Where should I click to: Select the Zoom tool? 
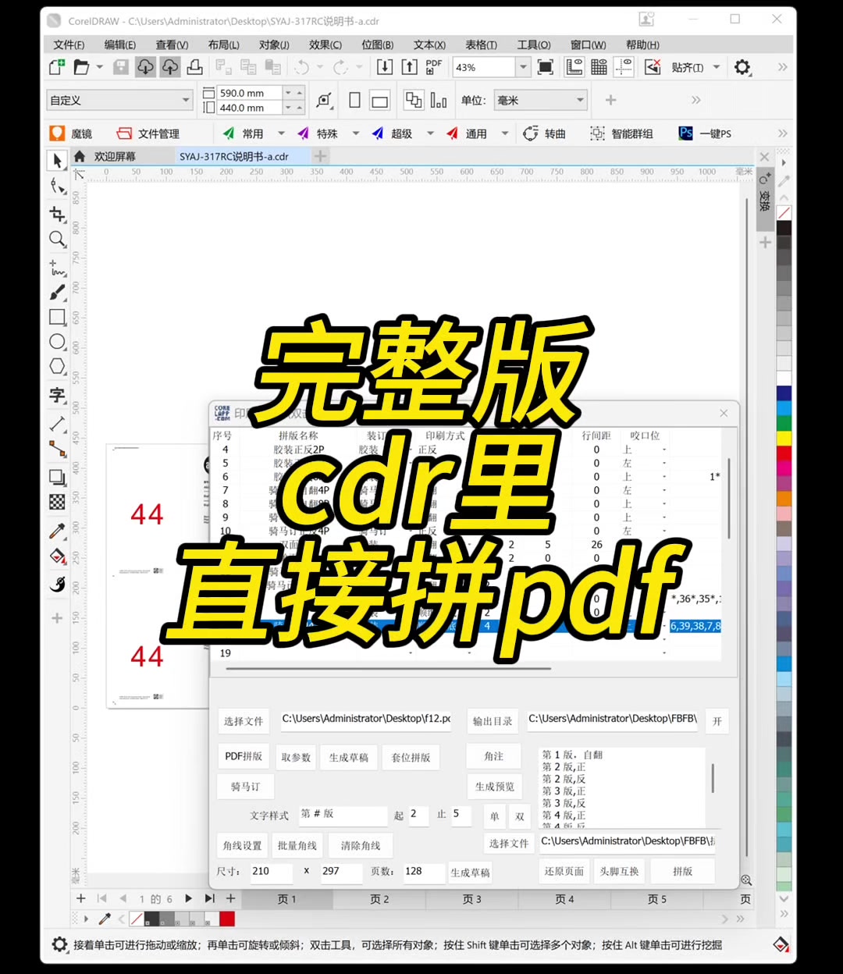click(56, 239)
